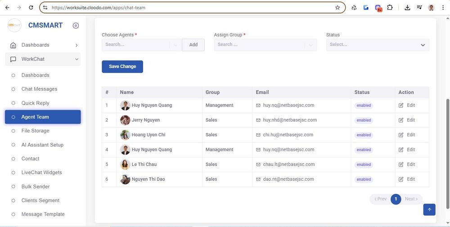Select page 1 in the pagination
This screenshot has width=450, height=227.
[x=396, y=199]
